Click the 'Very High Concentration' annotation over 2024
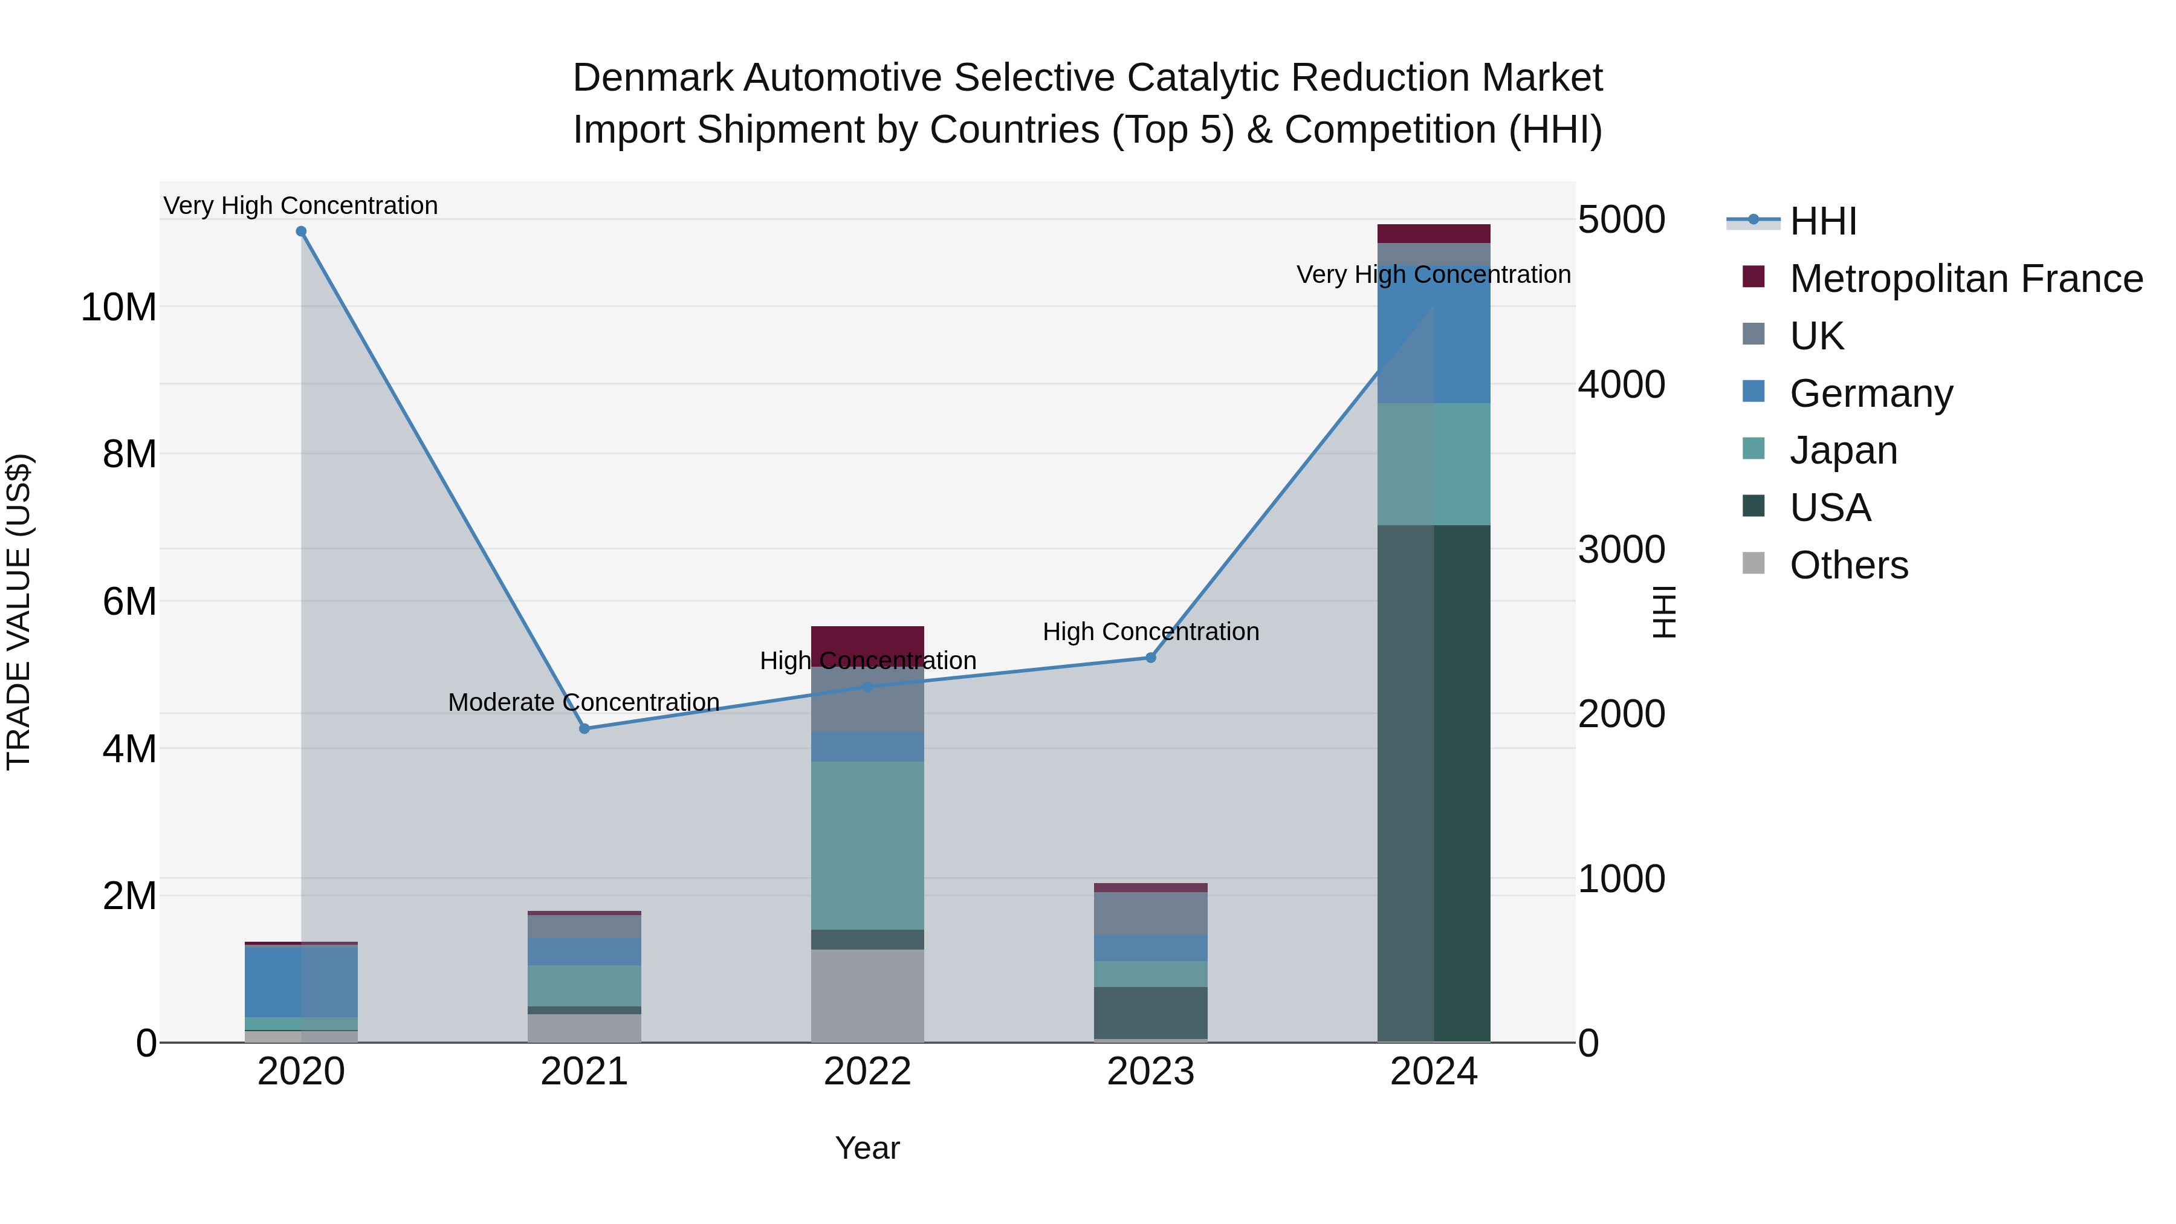 pyautogui.click(x=1434, y=274)
